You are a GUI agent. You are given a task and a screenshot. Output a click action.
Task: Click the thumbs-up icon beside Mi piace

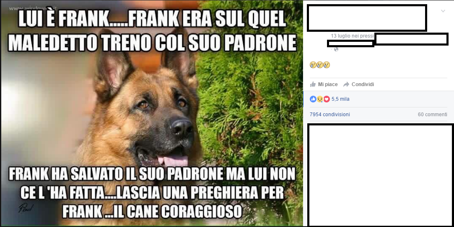pyautogui.click(x=313, y=84)
